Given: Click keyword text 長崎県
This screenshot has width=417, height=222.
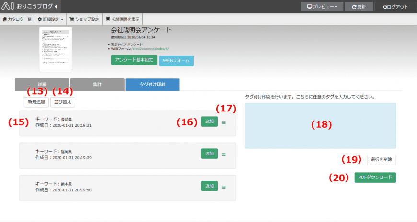Looking at the screenshot, I should pyautogui.click(x=66, y=120).
